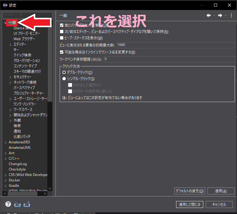The image size is (237, 214).
Task: Expand the エディター tree node
Action: [11, 44]
